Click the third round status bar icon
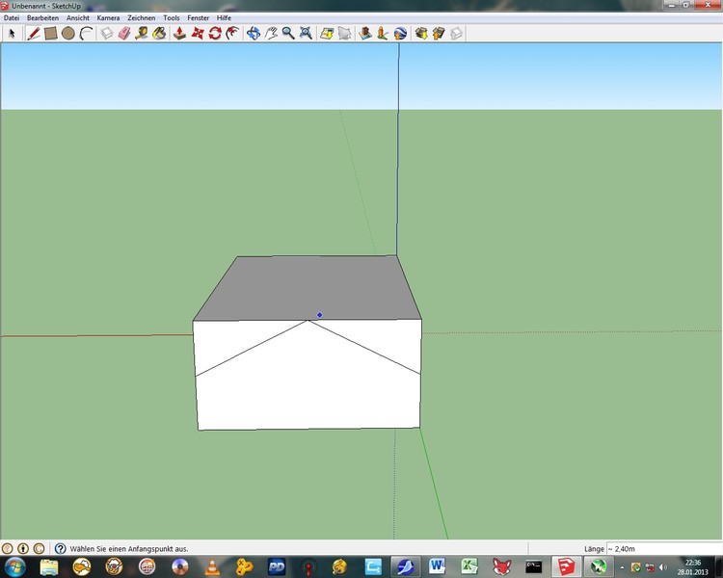Screen dimensions: 723x578 [40, 548]
